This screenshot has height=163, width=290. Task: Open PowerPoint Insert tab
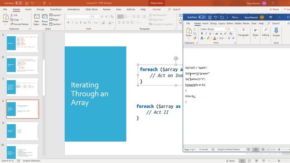click(28, 9)
